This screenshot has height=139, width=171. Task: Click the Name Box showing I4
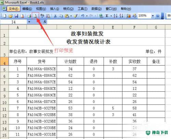click(13, 22)
